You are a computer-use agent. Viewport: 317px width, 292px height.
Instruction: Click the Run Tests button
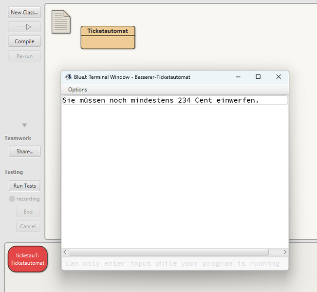24,185
